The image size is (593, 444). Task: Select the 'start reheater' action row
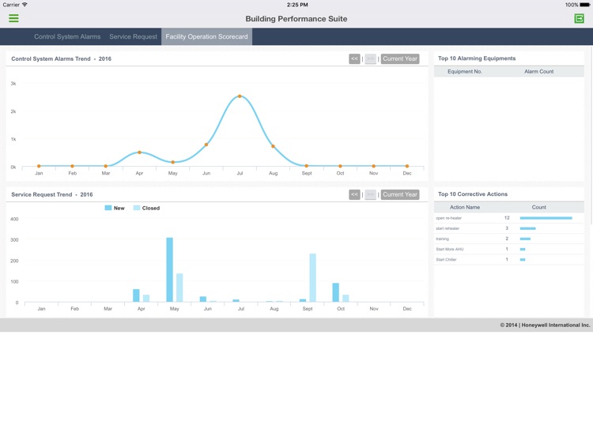coord(509,228)
